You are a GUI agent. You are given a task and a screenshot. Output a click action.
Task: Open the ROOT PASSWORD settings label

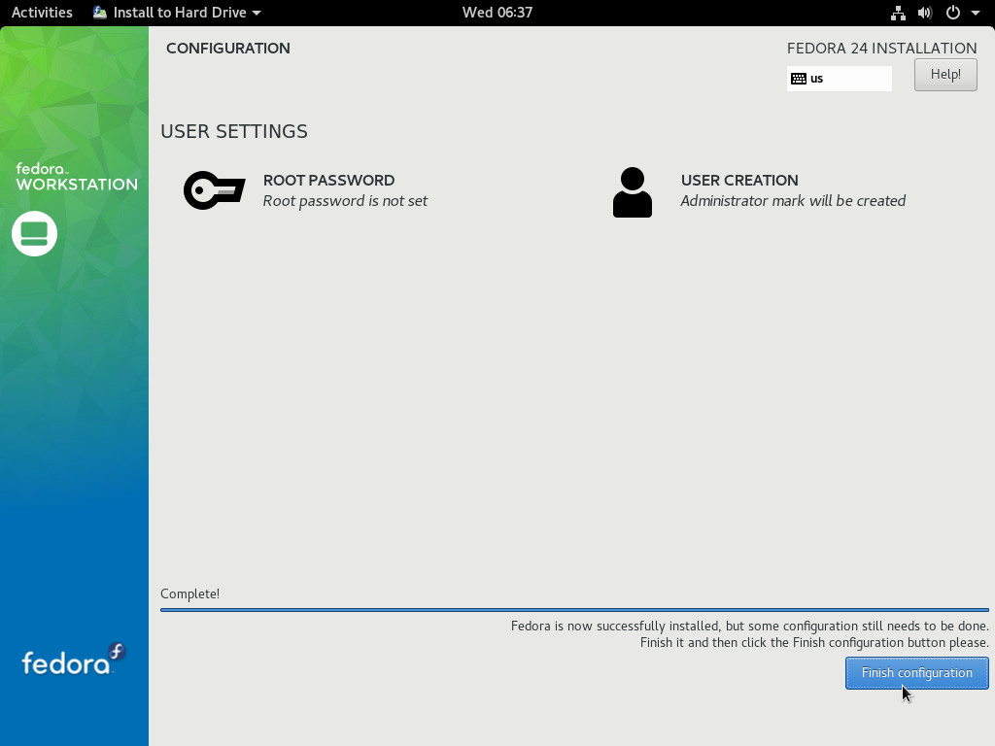coord(328,180)
